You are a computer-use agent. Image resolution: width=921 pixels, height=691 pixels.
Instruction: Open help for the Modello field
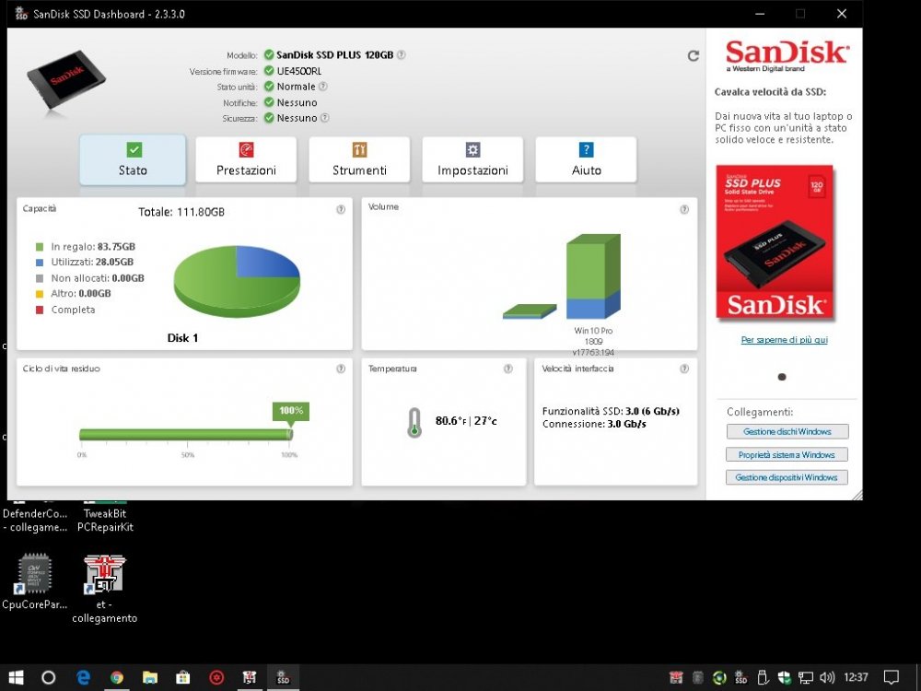(x=402, y=54)
